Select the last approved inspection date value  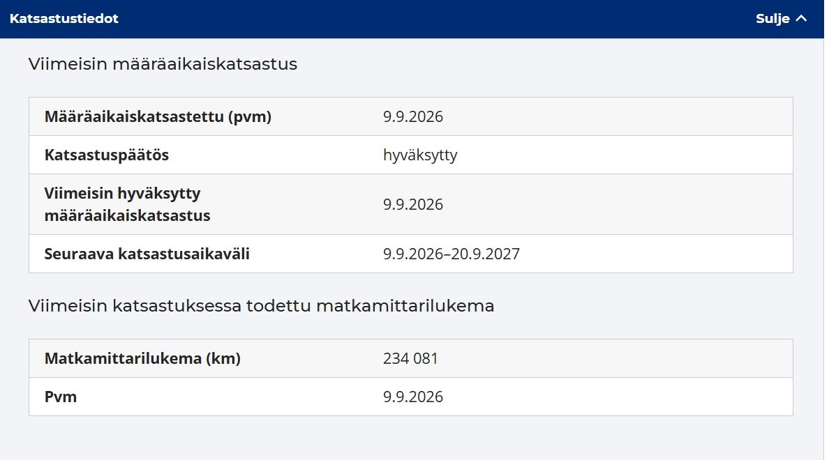(413, 204)
